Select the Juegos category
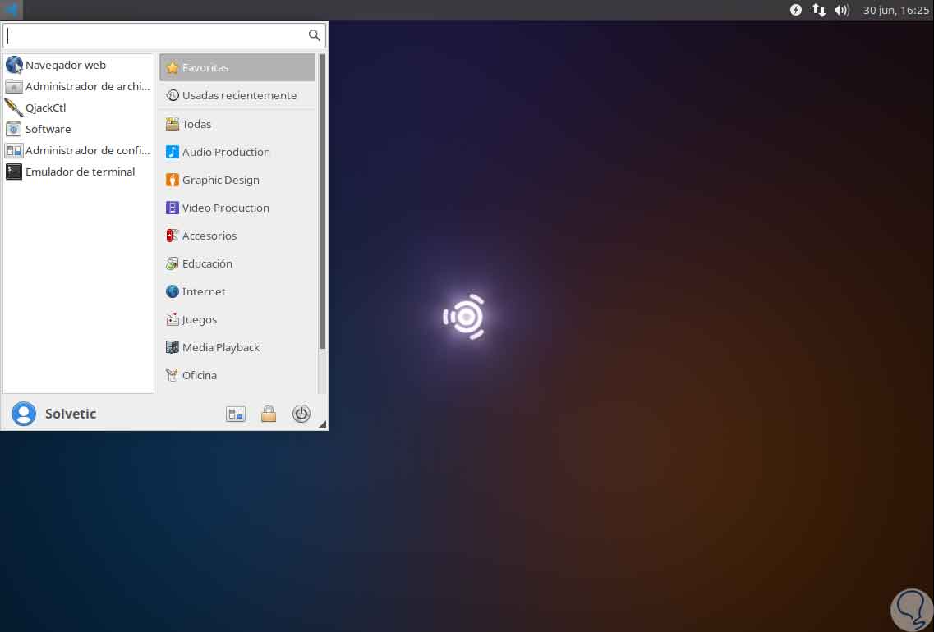Viewport: 934px width, 632px height. click(x=237, y=319)
